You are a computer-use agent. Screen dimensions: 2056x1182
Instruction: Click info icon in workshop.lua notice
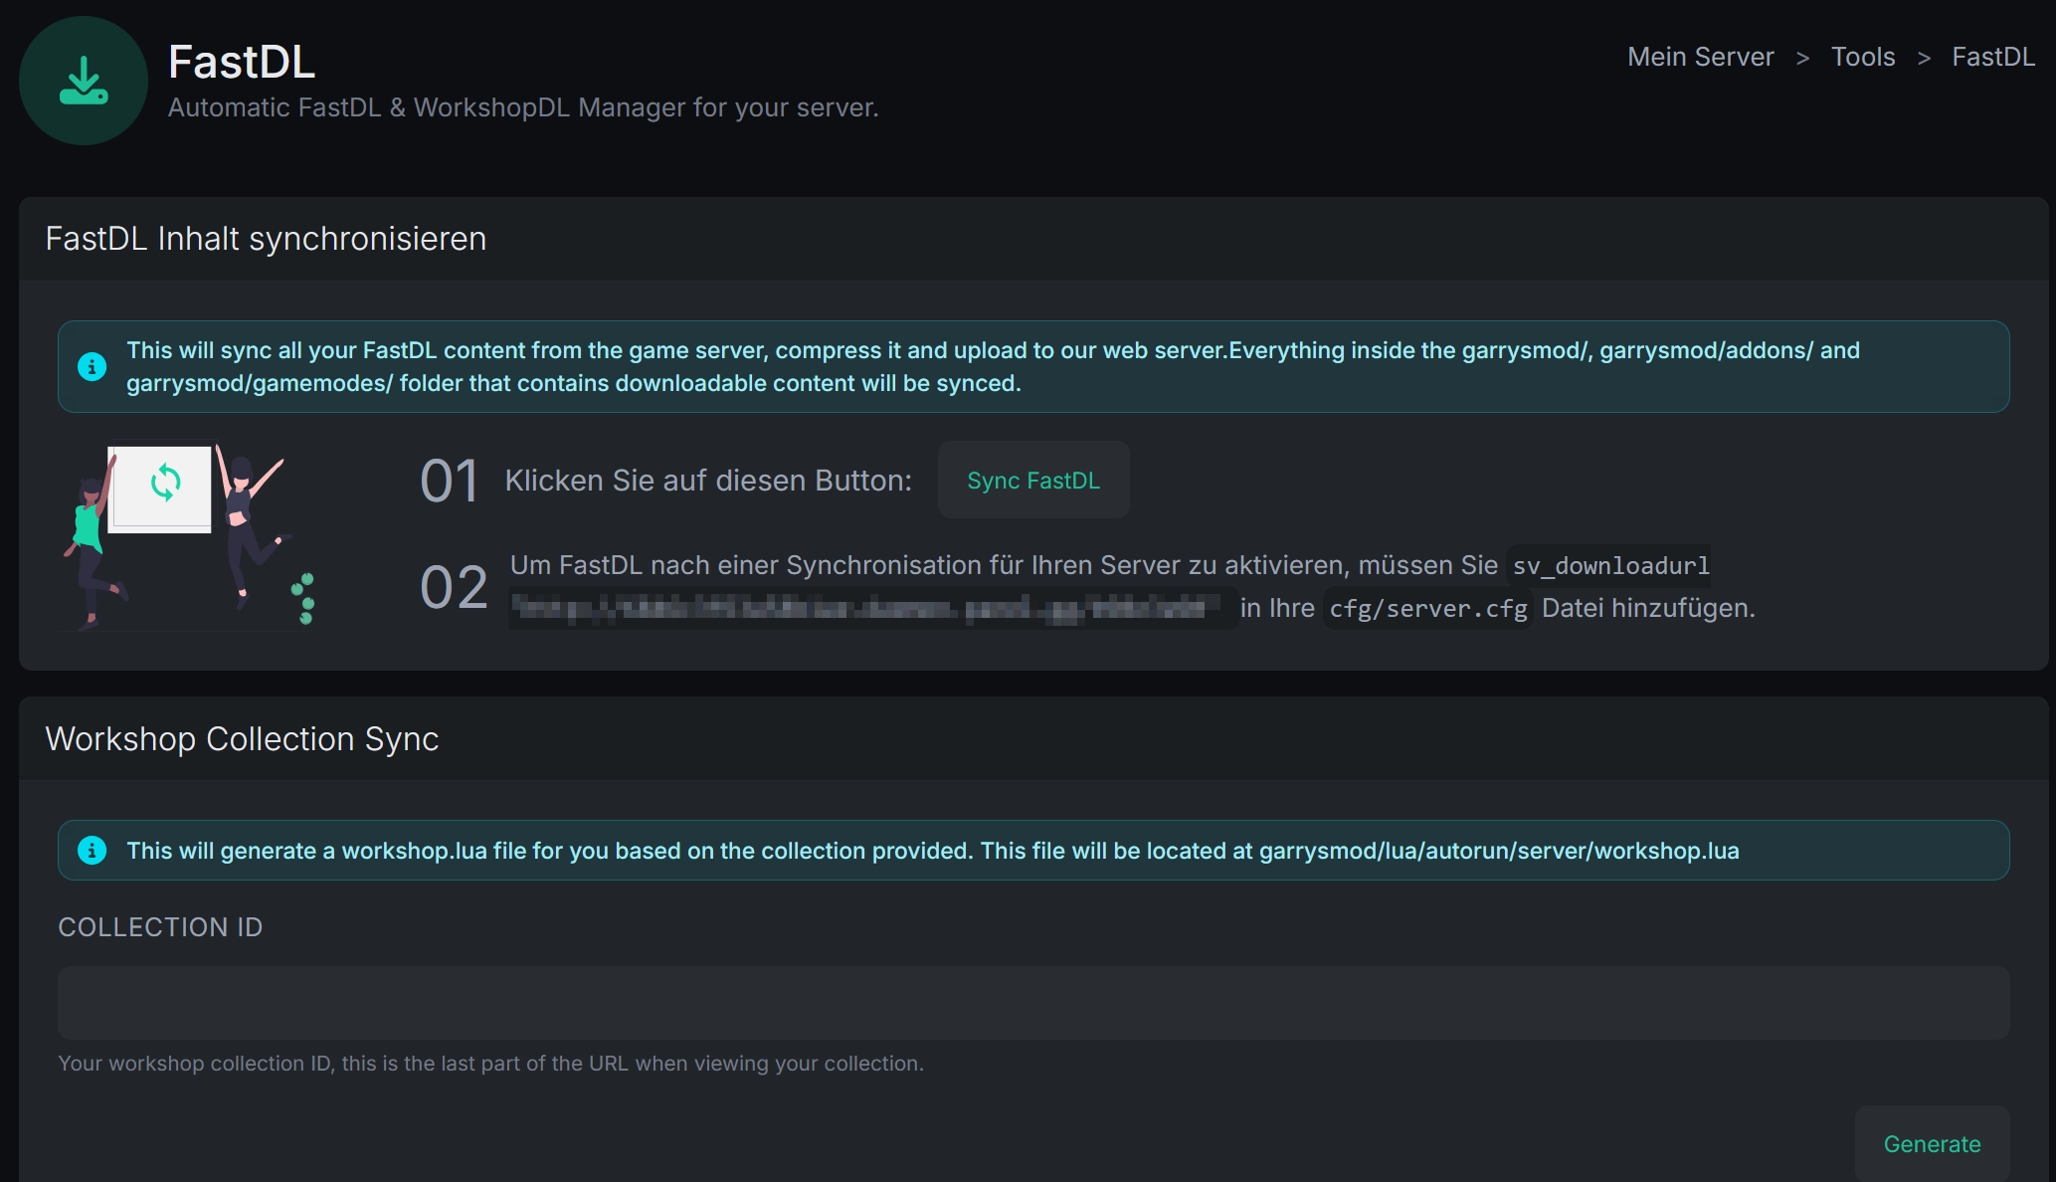92,850
